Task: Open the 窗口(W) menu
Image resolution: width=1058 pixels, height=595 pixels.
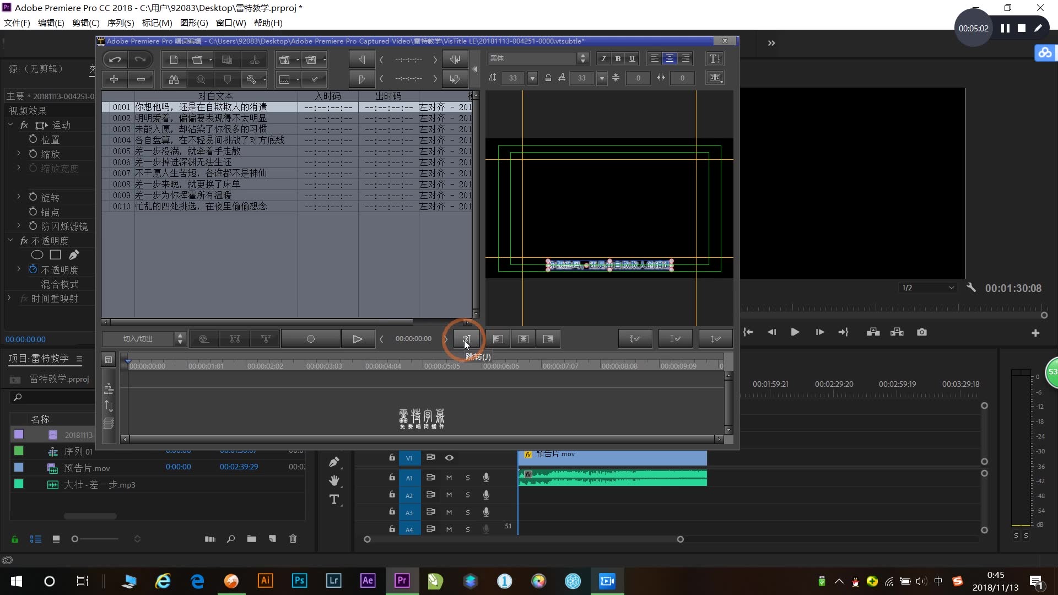Action: (x=230, y=23)
